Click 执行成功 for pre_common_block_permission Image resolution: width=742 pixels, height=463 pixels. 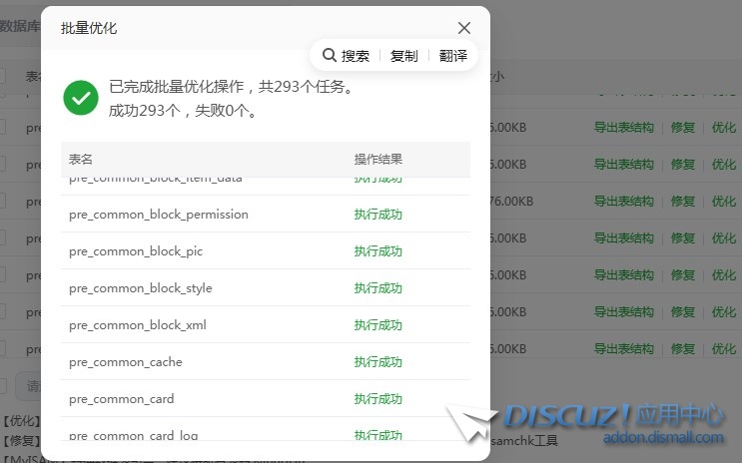pyautogui.click(x=378, y=215)
